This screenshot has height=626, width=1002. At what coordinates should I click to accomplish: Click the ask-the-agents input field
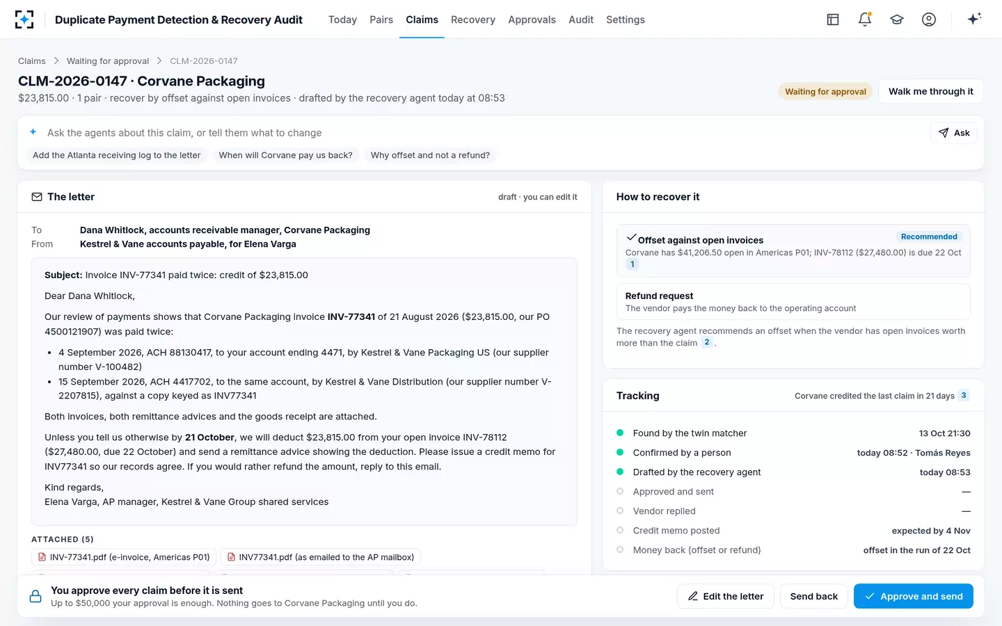(484, 133)
